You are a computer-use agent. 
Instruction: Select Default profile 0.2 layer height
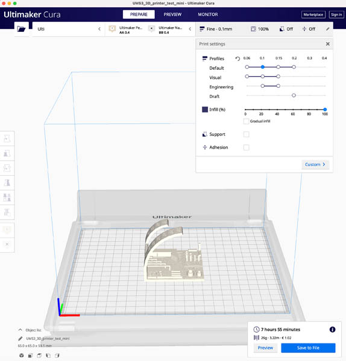click(294, 67)
